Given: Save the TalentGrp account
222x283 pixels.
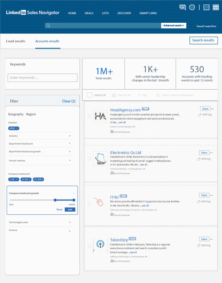Looking at the screenshot, I should 204,239.
